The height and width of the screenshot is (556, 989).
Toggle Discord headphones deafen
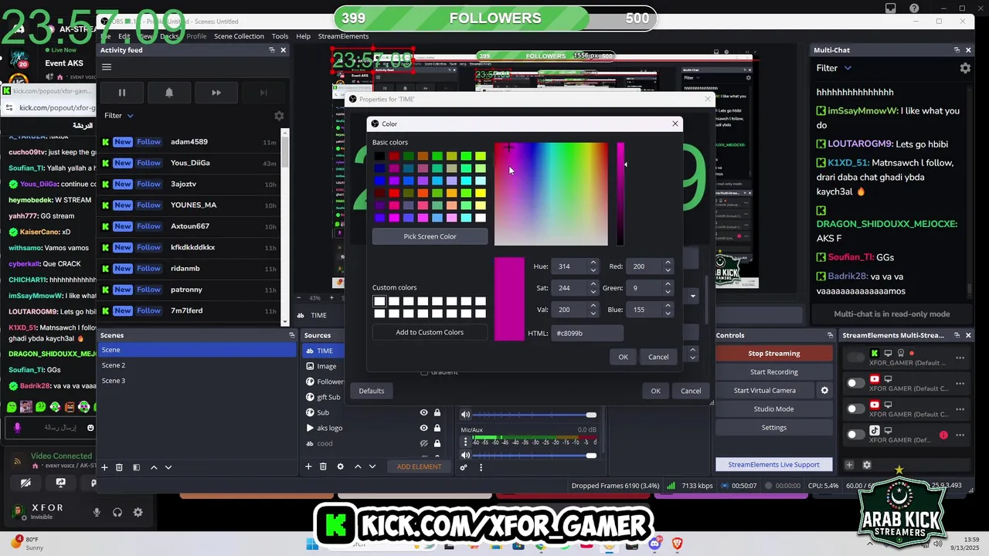(x=117, y=512)
